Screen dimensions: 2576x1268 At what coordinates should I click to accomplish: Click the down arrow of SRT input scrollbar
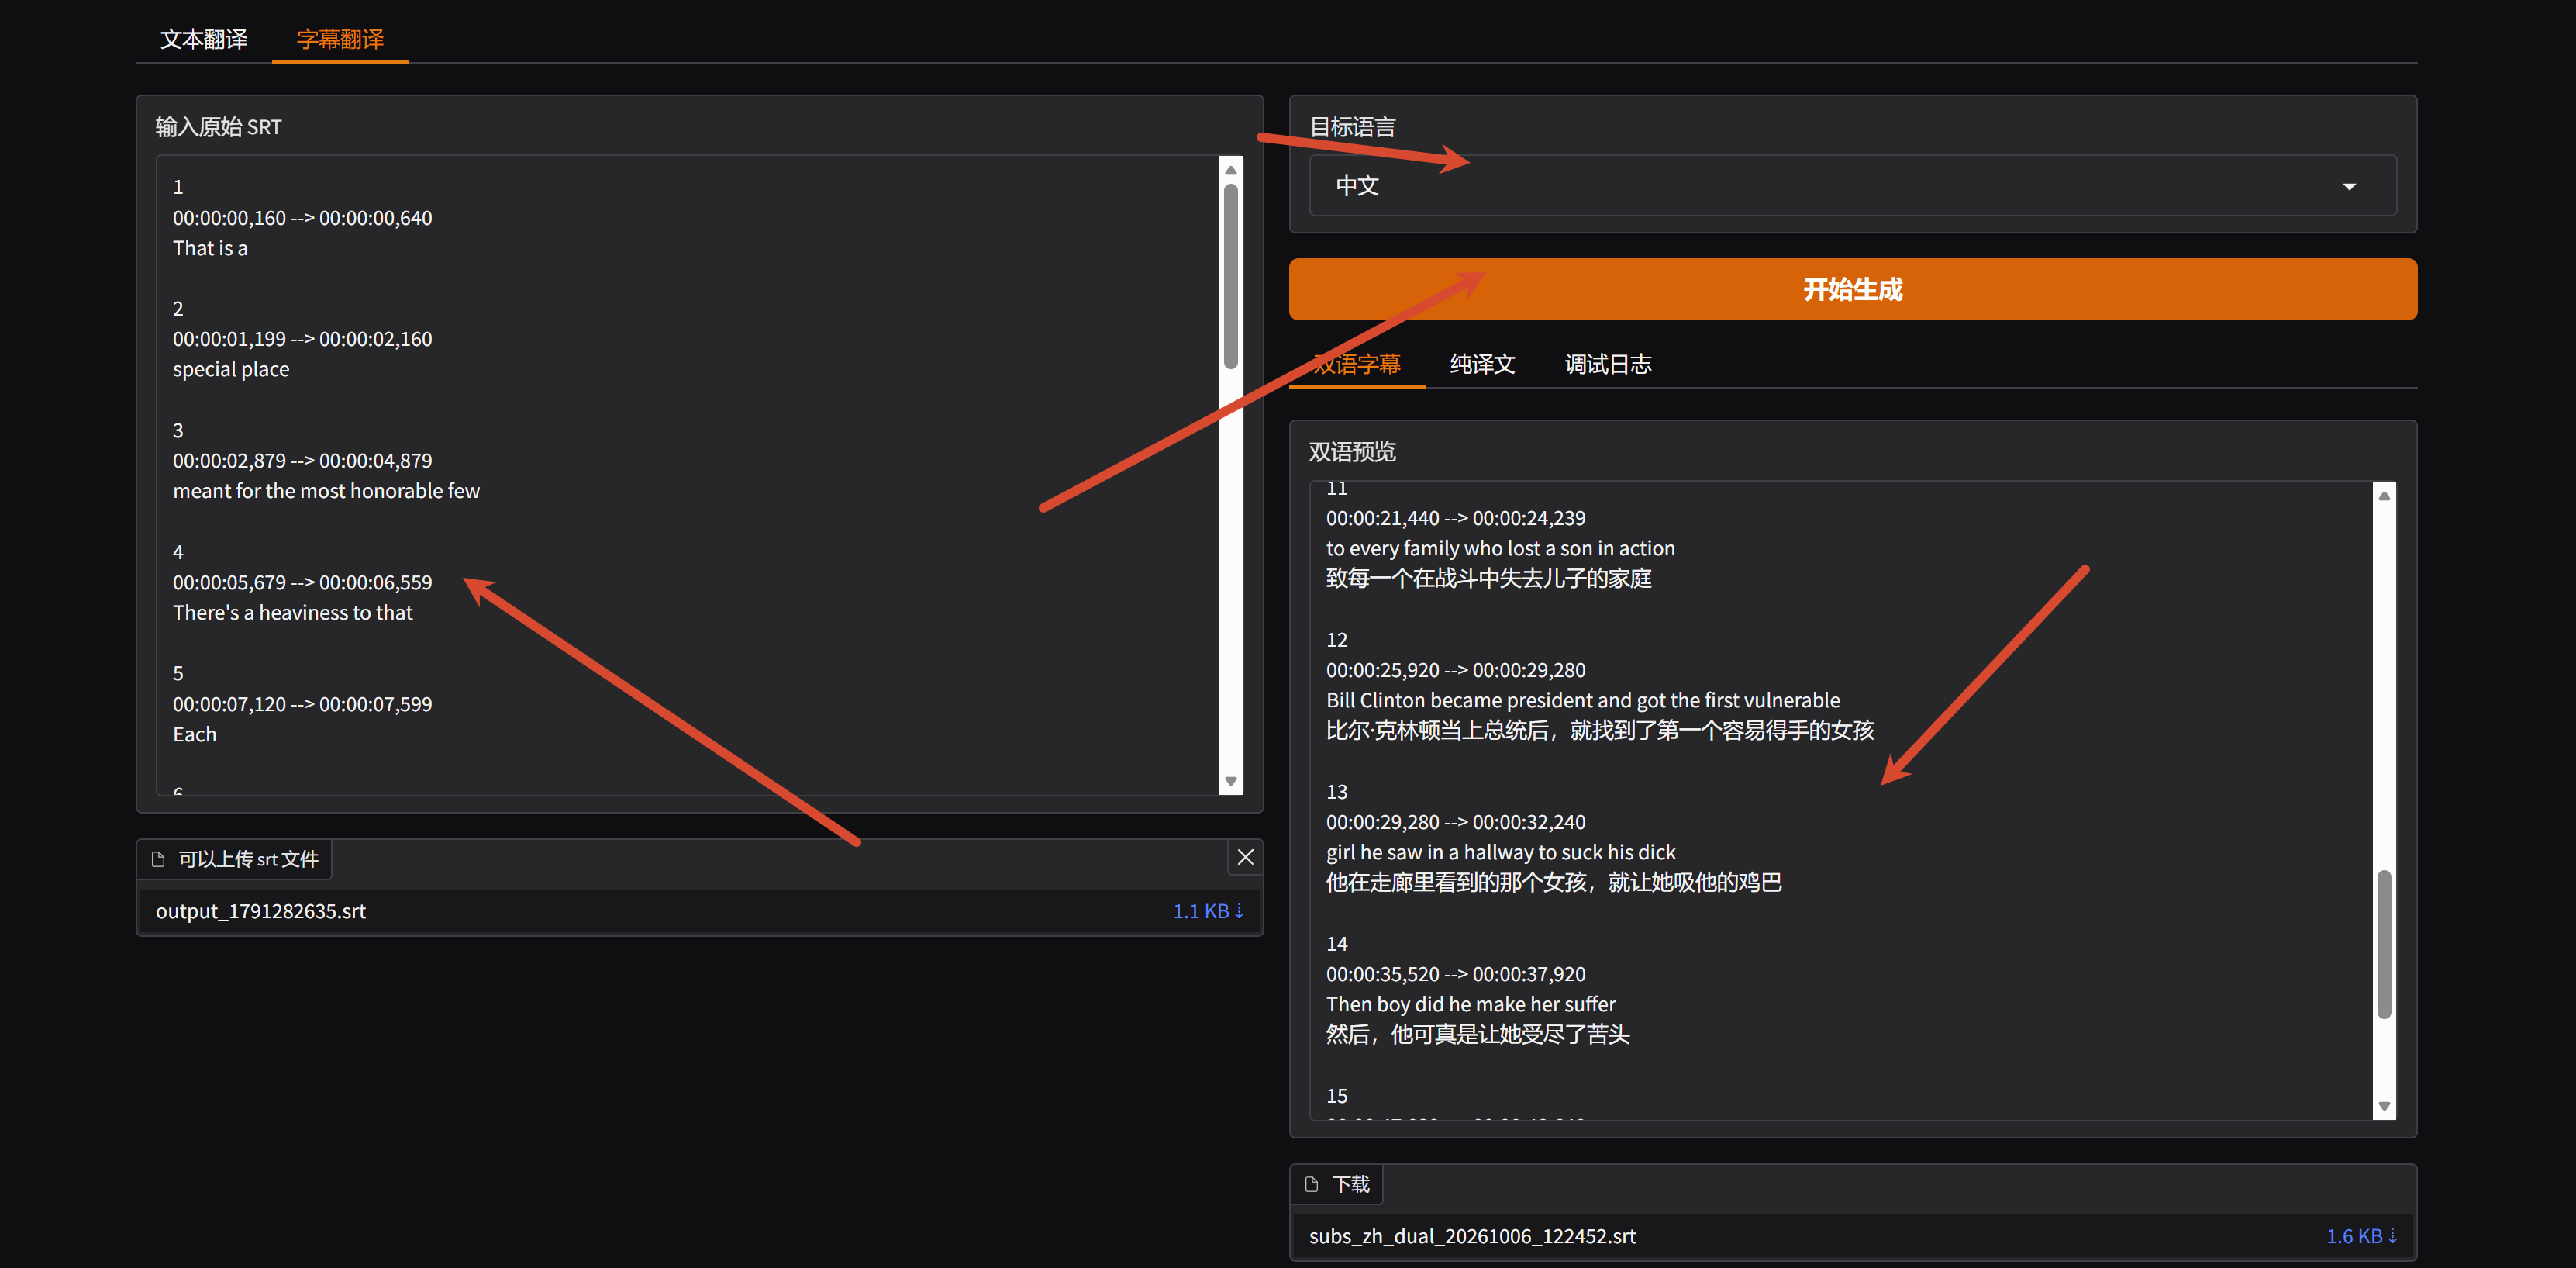coord(1231,782)
